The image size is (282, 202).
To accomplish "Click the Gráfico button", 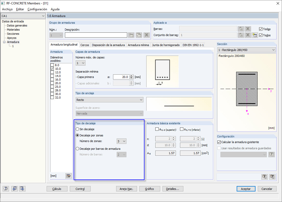I will (149, 189).
